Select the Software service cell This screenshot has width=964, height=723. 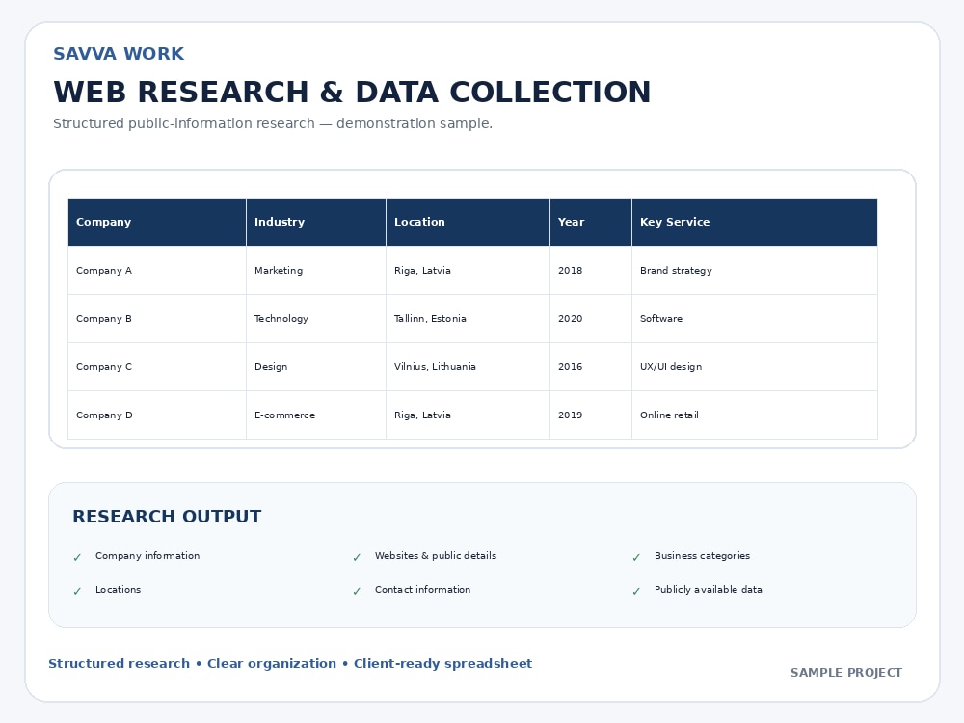(755, 318)
